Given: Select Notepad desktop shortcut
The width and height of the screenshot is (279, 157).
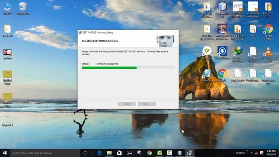Looking at the screenshot, I should coord(207,75).
